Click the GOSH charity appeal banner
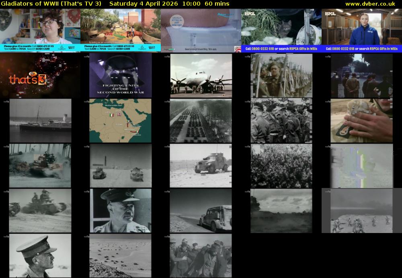The width and height of the screenshot is (402, 278). (40, 47)
